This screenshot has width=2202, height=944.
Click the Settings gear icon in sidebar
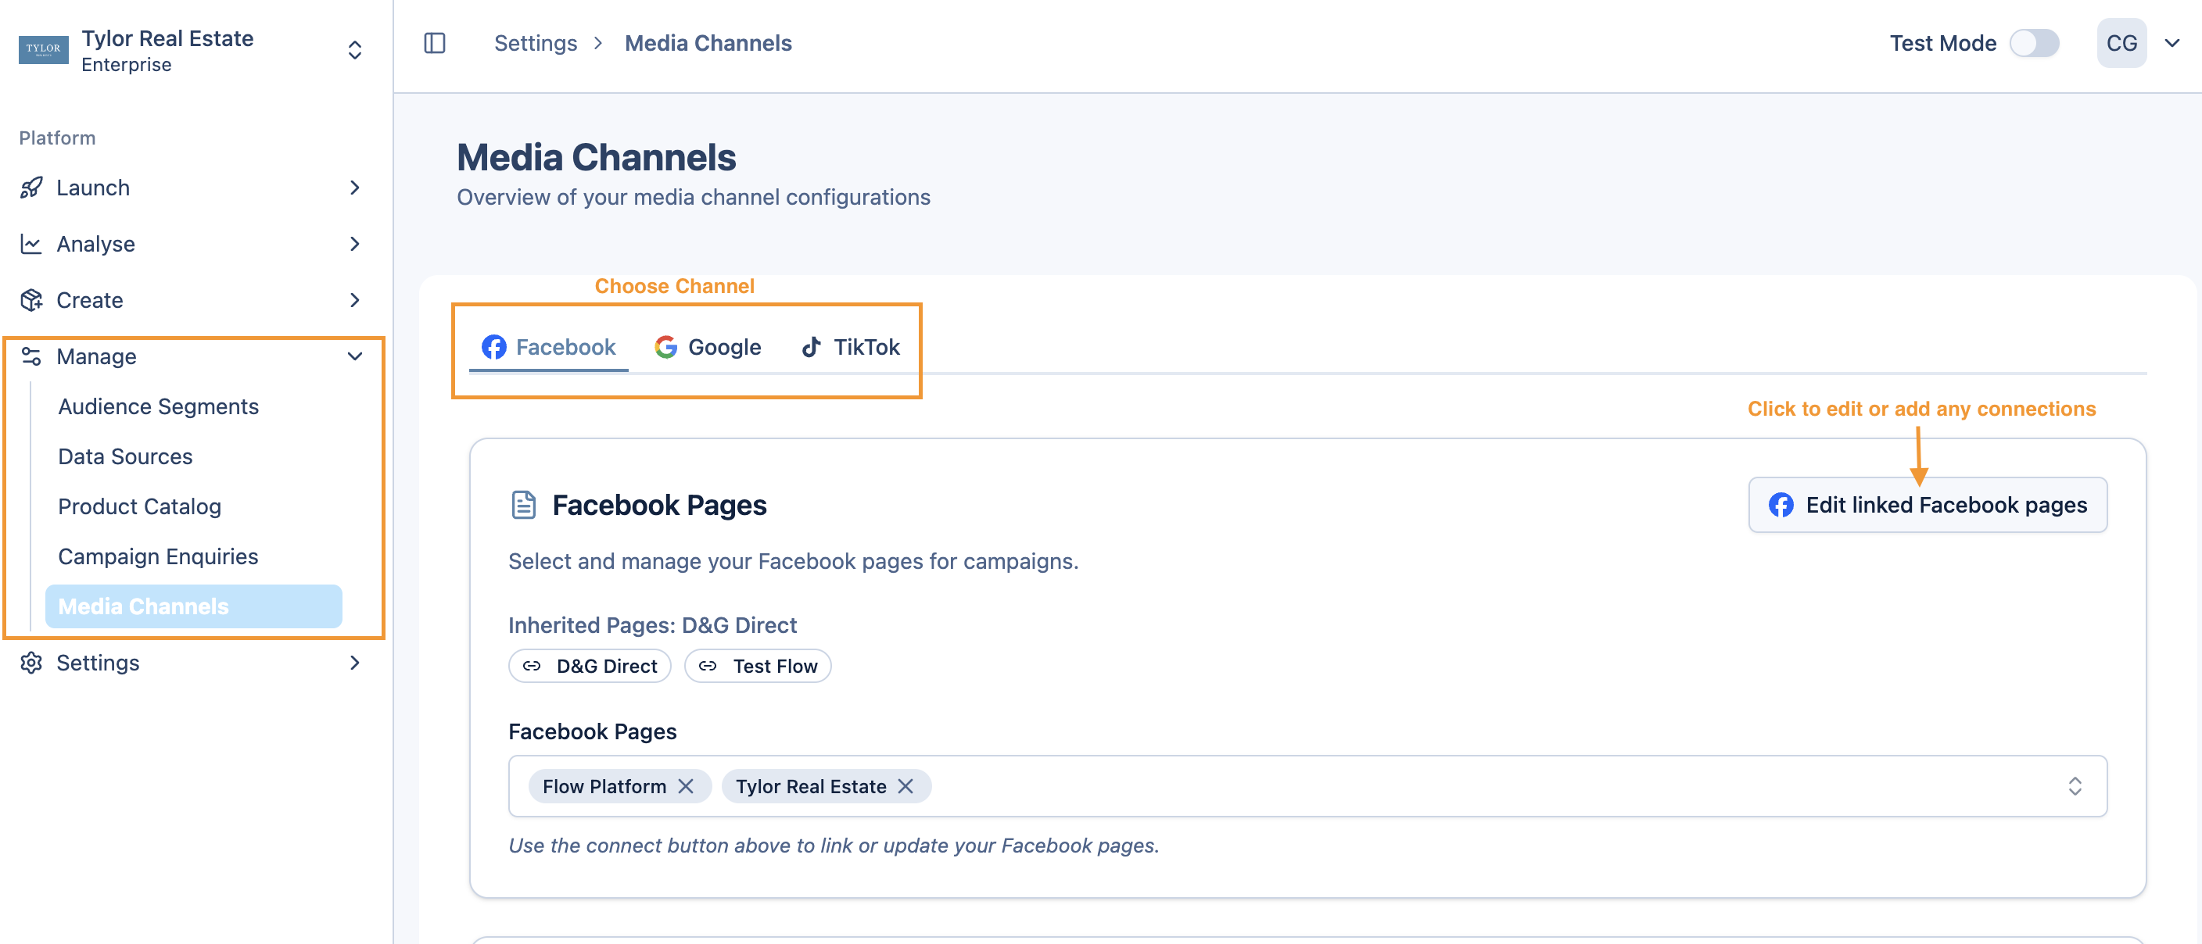[31, 662]
